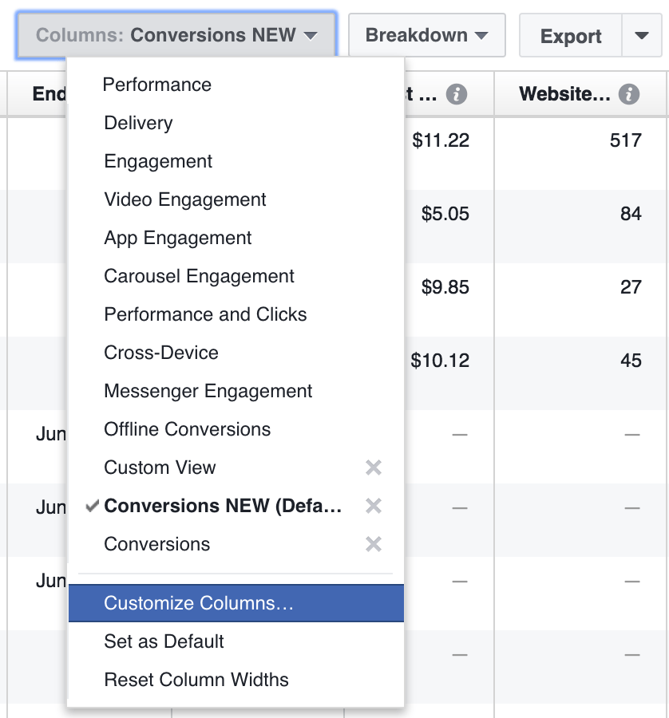Select Messenger Engagement preset
The height and width of the screenshot is (718, 669).
tap(236, 391)
